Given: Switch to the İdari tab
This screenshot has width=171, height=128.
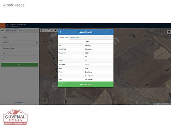Looking at the screenshot, I should [3, 31].
